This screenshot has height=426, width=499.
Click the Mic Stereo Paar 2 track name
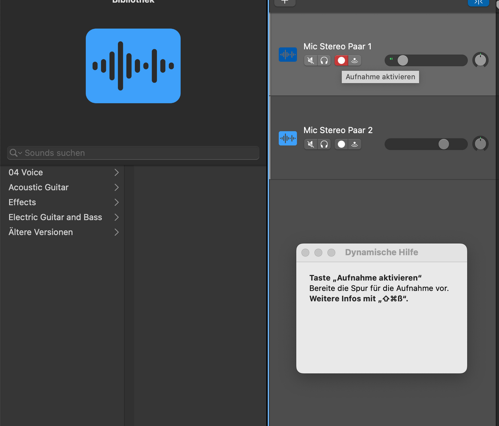click(338, 130)
